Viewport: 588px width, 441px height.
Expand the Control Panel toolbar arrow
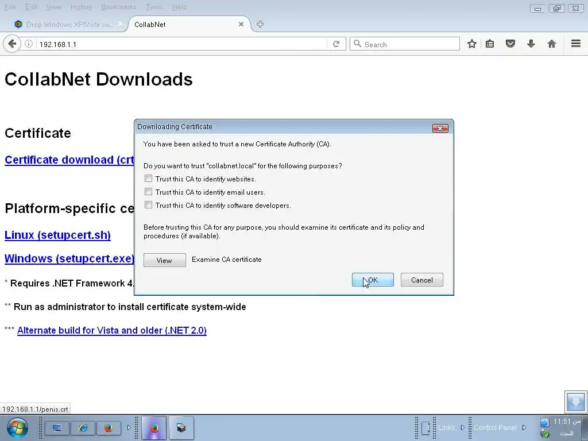pyautogui.click(x=524, y=427)
